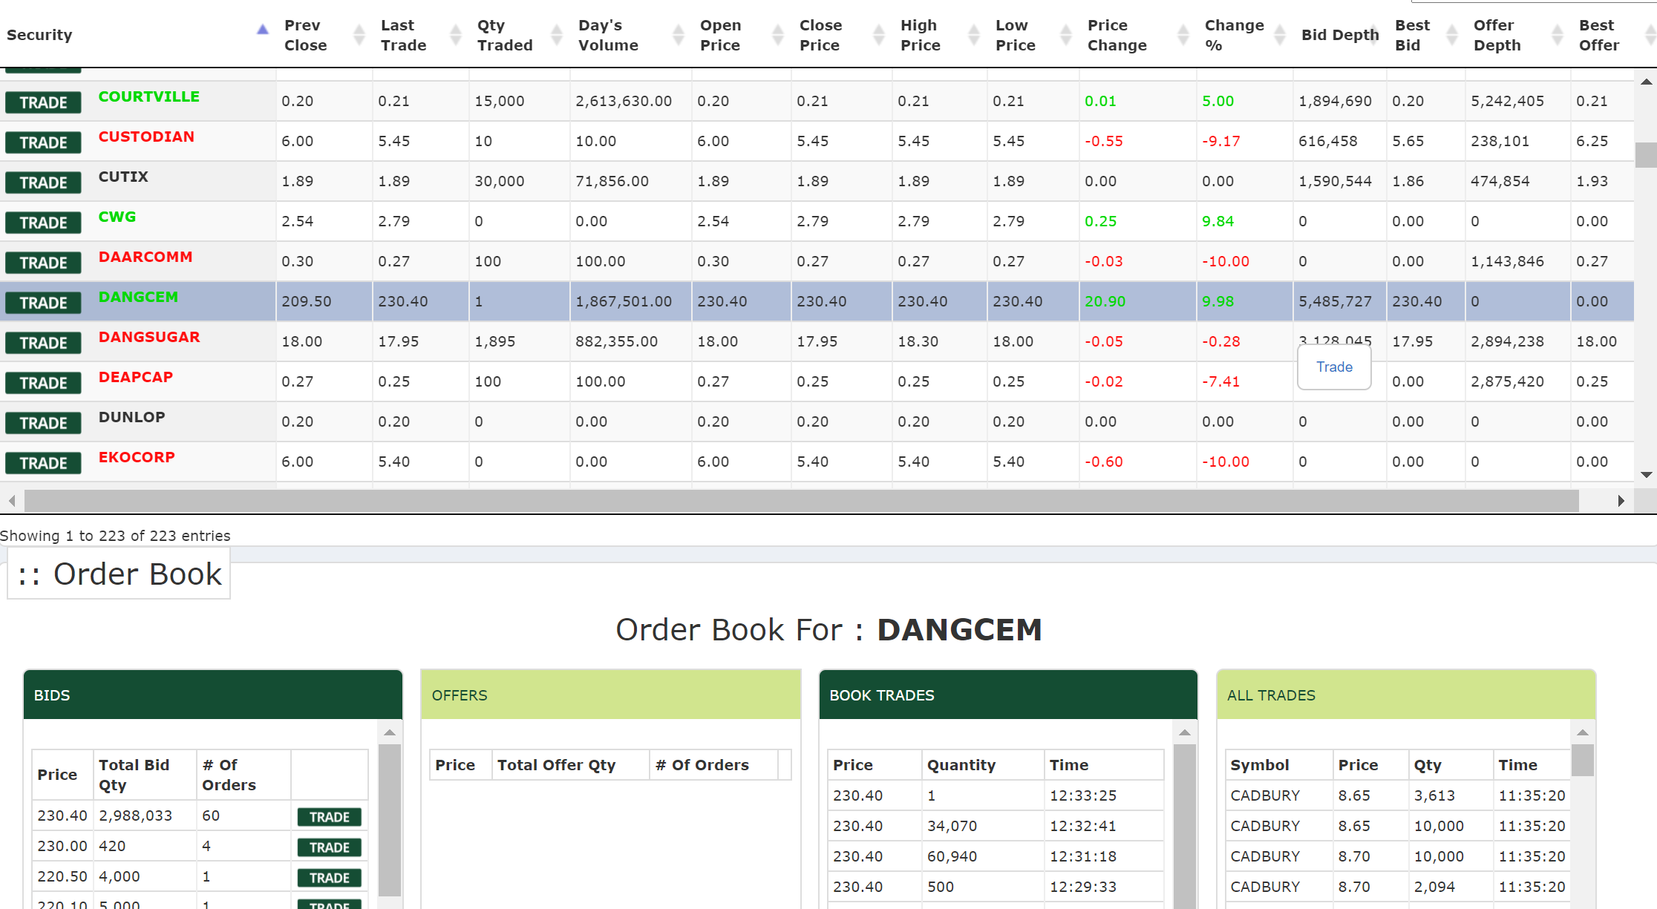Click the Offer Depth sort arrows
Screen dimensions: 1657x909
[x=1558, y=35]
